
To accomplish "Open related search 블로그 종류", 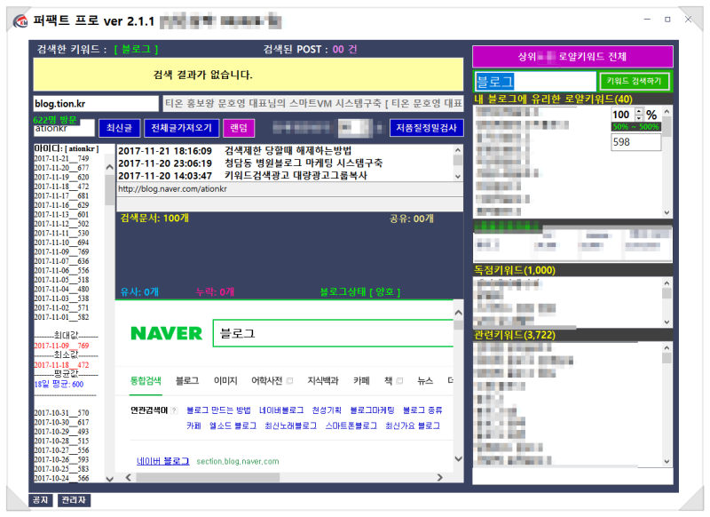I will (x=422, y=410).
